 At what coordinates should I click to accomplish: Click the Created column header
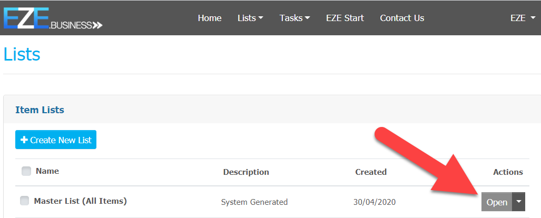coord(371,172)
